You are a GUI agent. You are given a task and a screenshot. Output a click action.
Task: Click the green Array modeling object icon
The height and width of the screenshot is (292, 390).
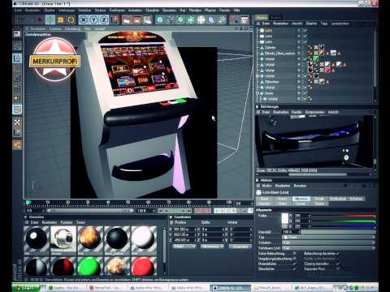191,19
